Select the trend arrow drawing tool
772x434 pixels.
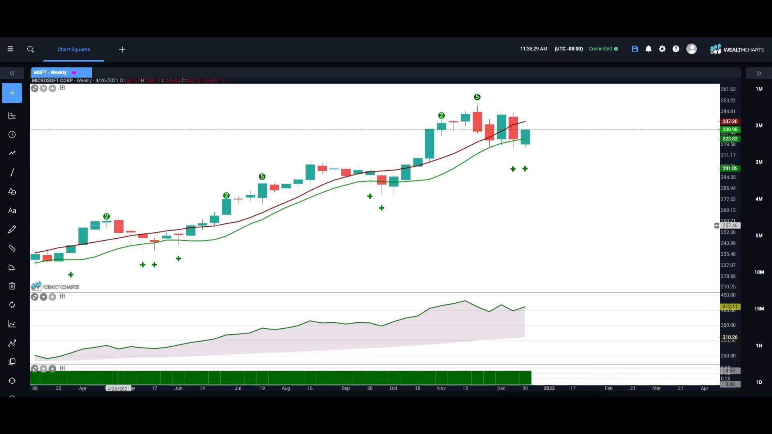pyautogui.click(x=12, y=153)
